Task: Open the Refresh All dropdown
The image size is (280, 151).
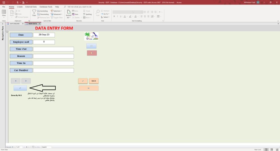Action: (69, 17)
